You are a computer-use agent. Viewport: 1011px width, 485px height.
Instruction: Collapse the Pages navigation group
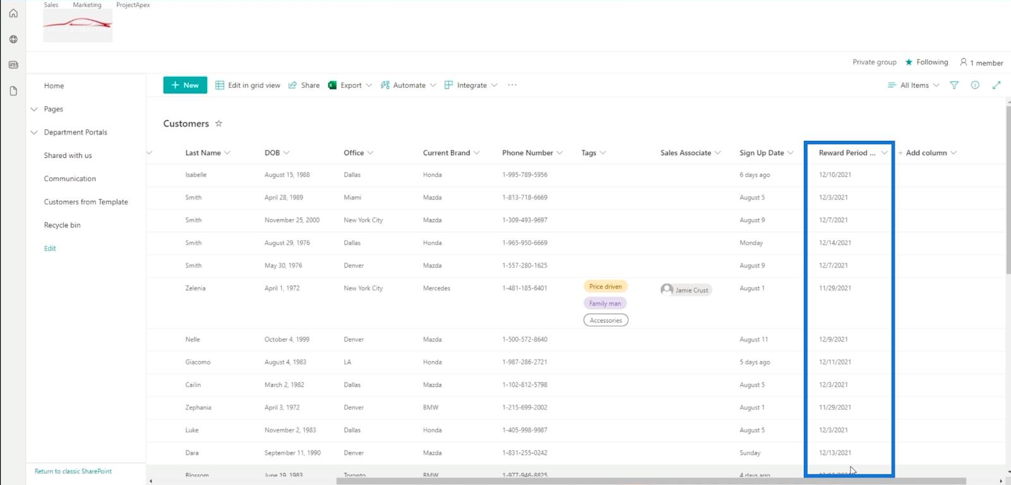click(34, 109)
